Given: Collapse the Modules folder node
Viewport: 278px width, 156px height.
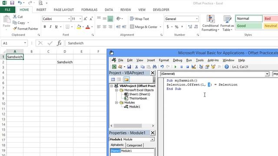Looking at the screenshot, I should (116, 103).
